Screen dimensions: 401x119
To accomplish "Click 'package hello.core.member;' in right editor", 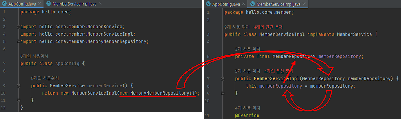I will 259,13.
